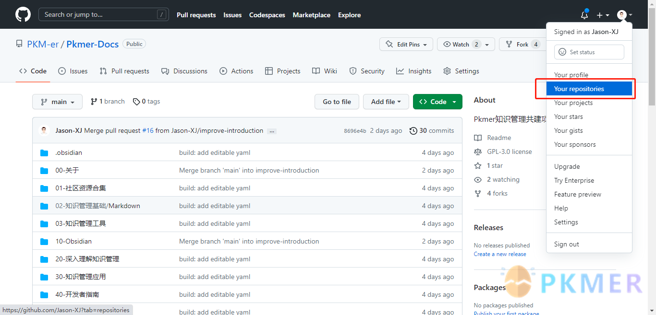The width and height of the screenshot is (656, 315).
Task: Open the green Code clone dropdown
Action: tap(437, 102)
